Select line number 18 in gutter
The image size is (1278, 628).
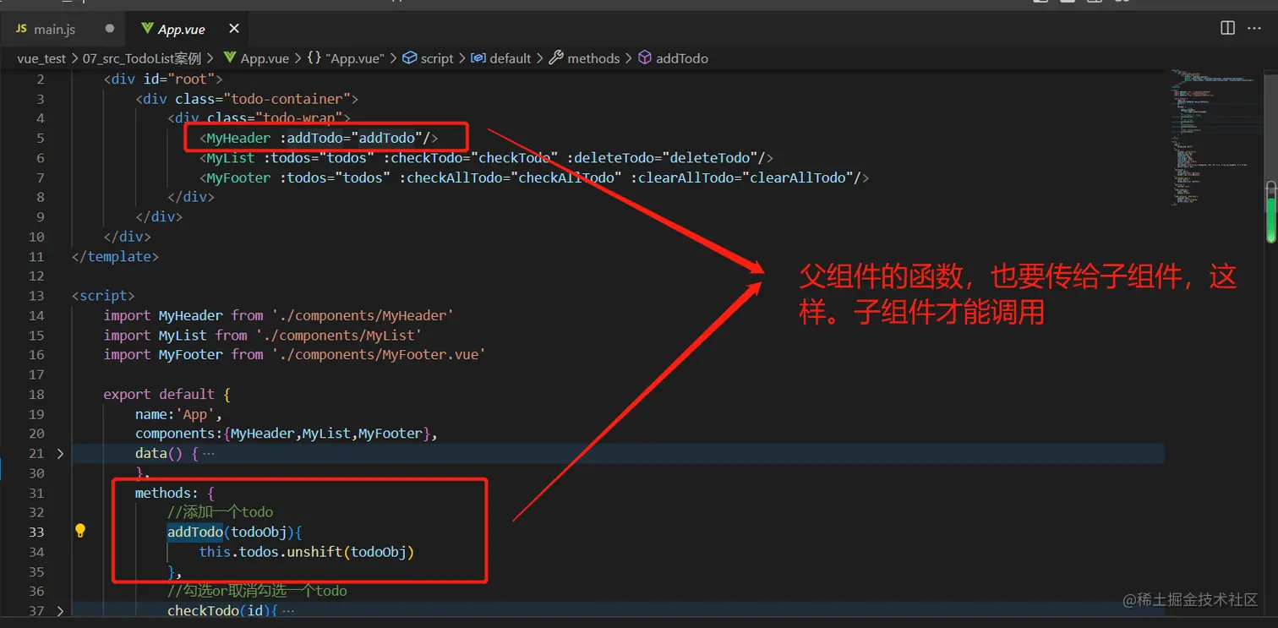(36, 394)
